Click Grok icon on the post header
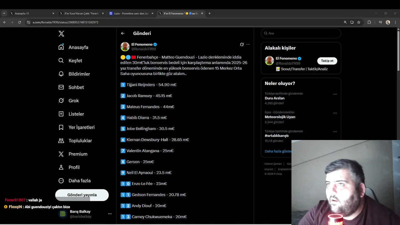Image resolution: width=400 pixels, height=225 pixels. coord(242,44)
